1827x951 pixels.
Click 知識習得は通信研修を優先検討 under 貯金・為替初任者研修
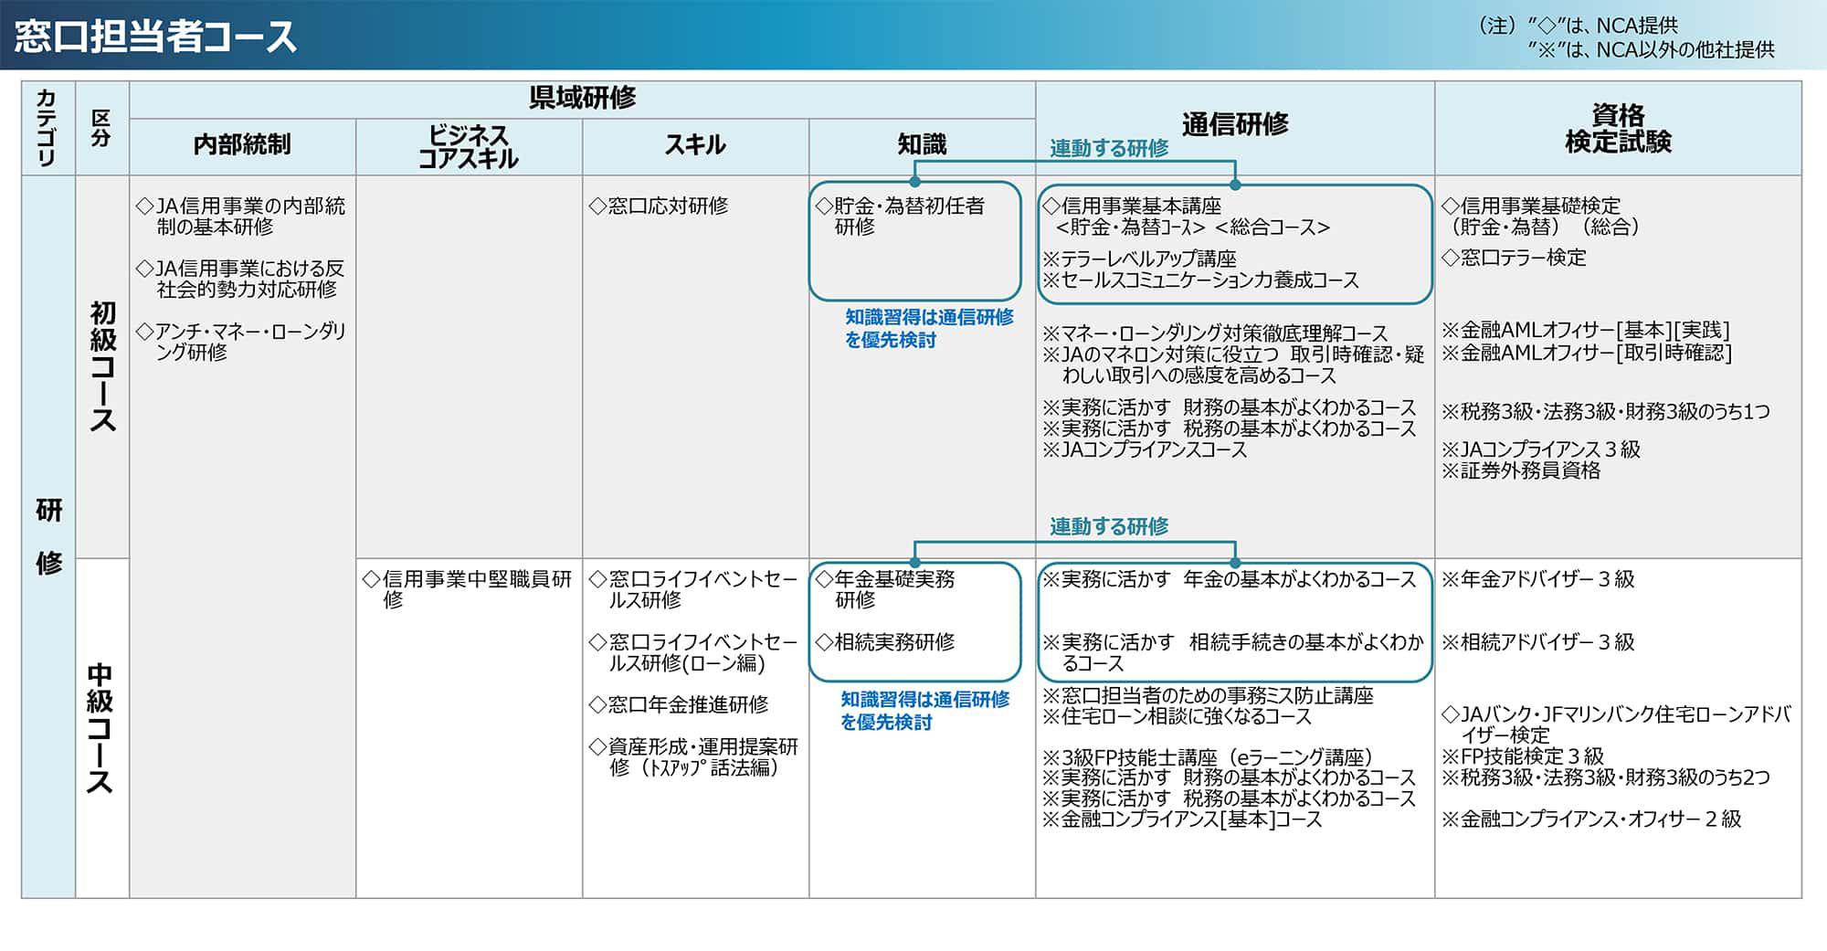929,329
